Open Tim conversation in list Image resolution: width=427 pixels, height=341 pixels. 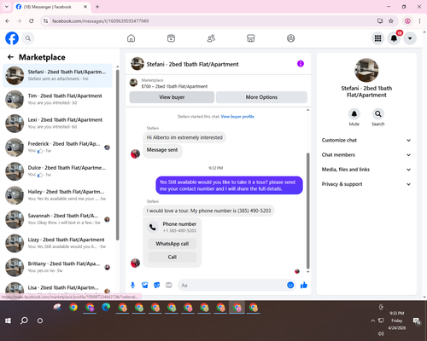click(x=58, y=100)
